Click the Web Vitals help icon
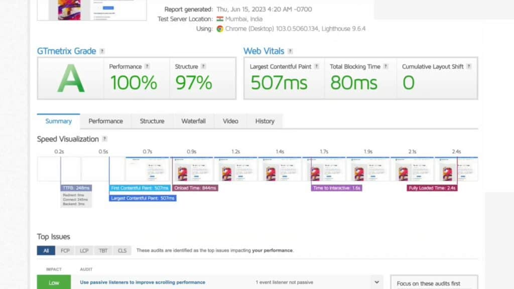 291,51
